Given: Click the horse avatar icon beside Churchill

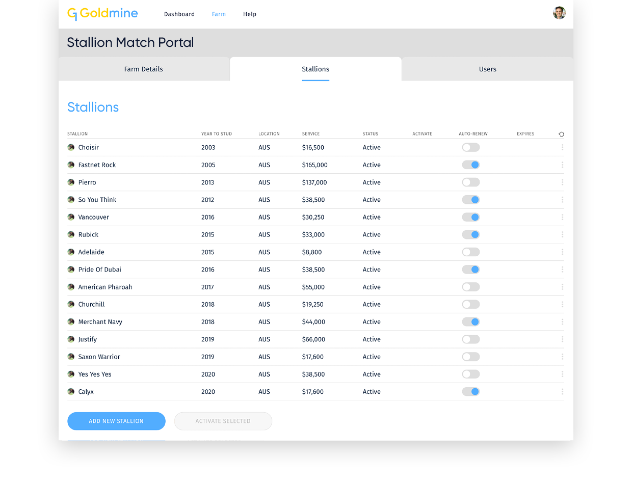Looking at the screenshot, I should click(71, 304).
